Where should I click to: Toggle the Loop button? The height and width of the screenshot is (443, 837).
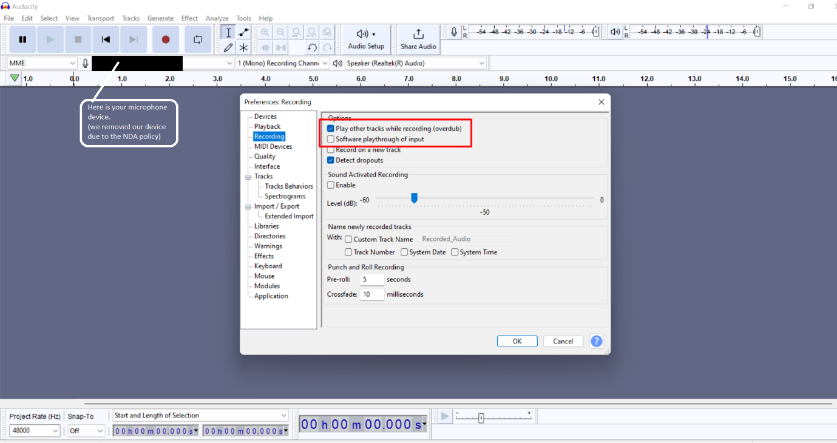tap(198, 39)
